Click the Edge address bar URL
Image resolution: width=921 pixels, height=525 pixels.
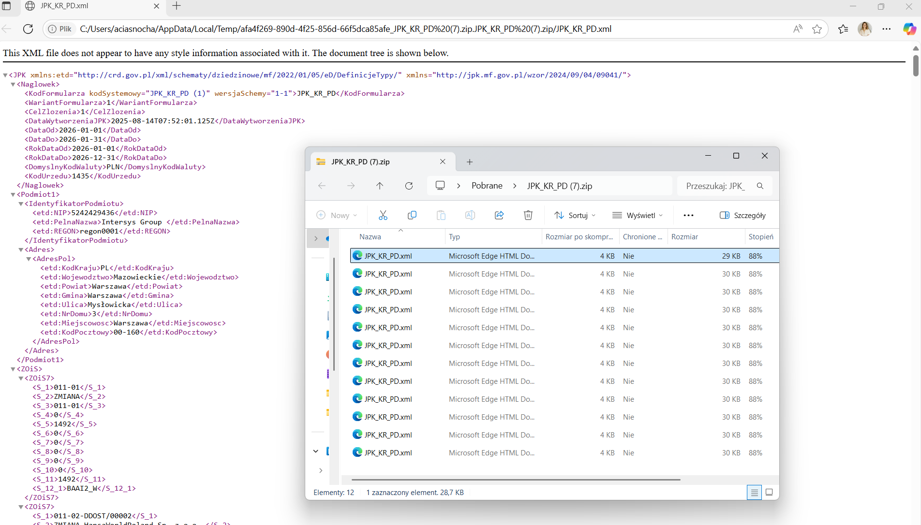(345, 29)
